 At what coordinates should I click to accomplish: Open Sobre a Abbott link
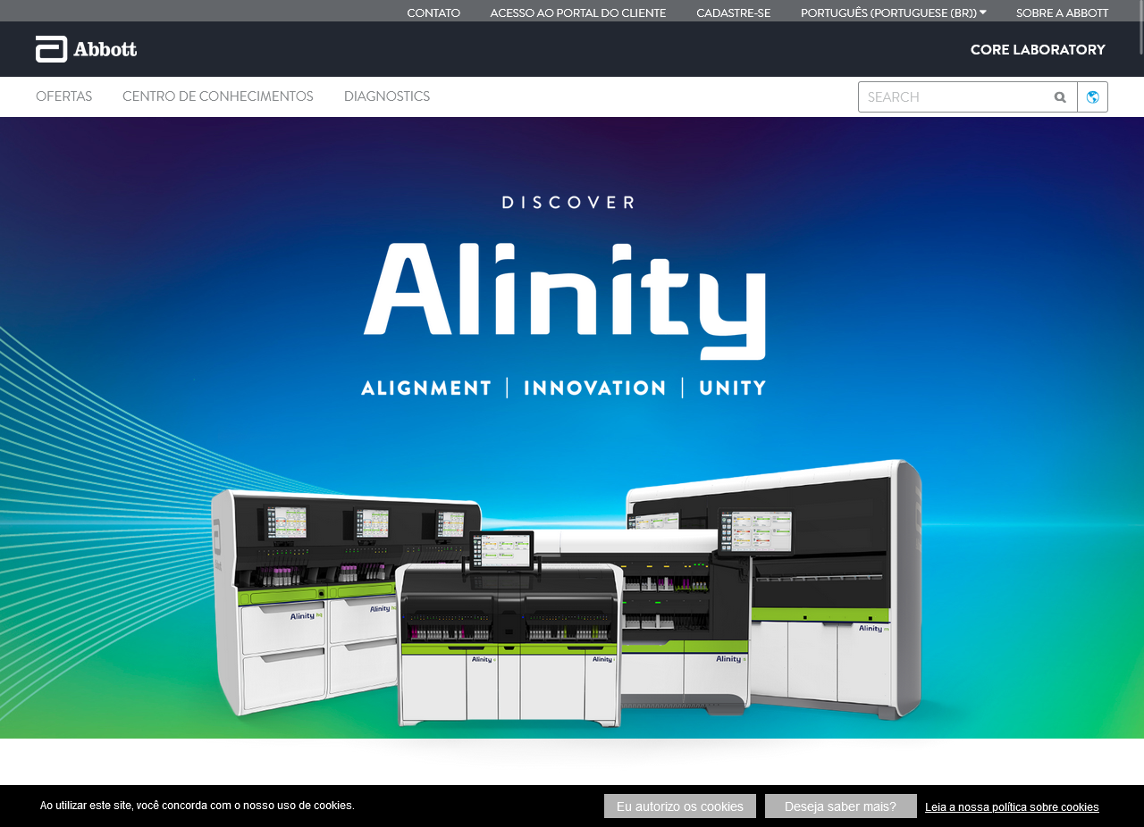1062,13
